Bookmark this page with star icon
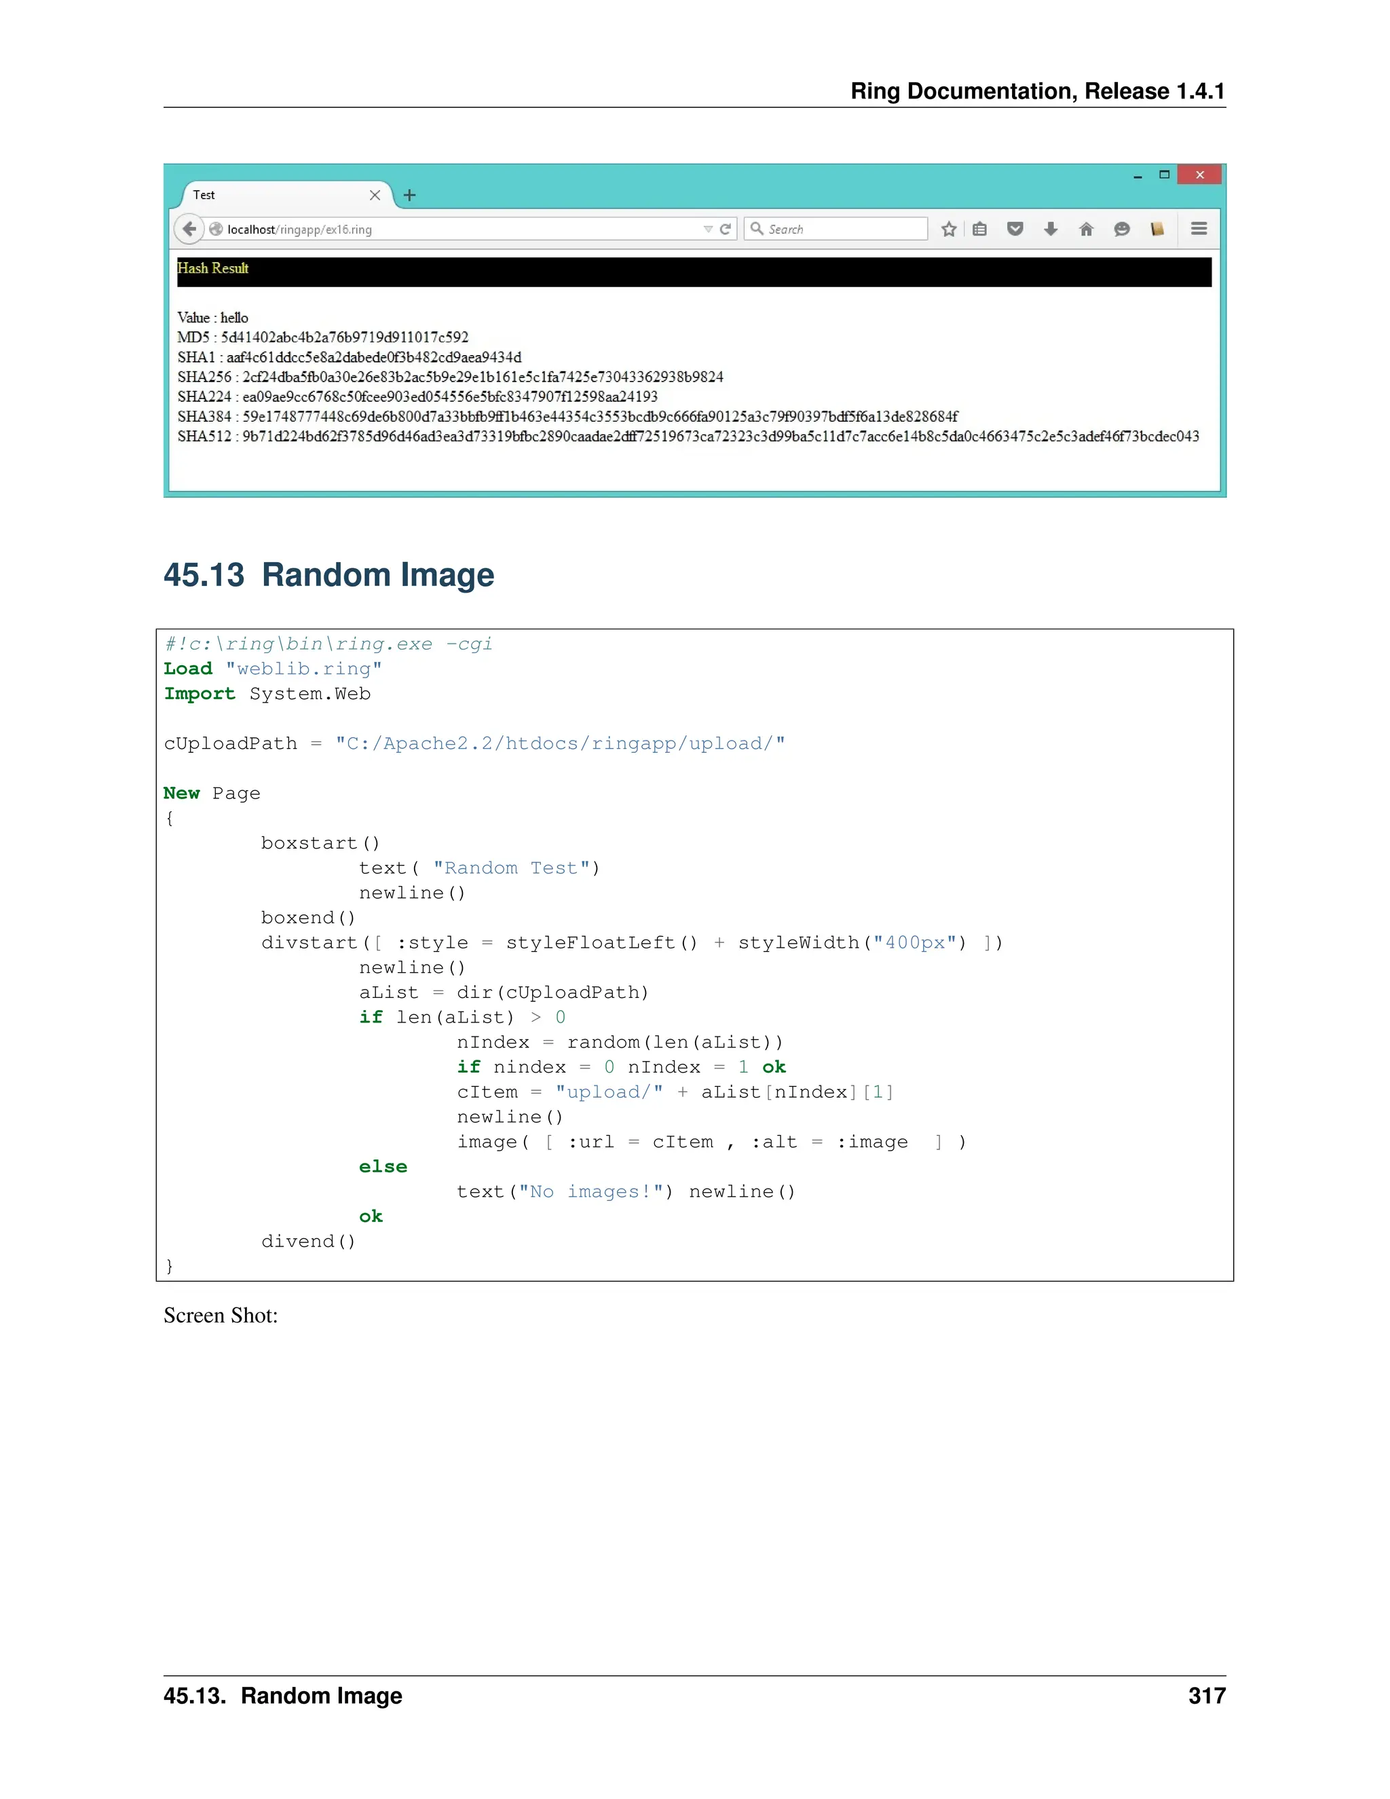 949,229
